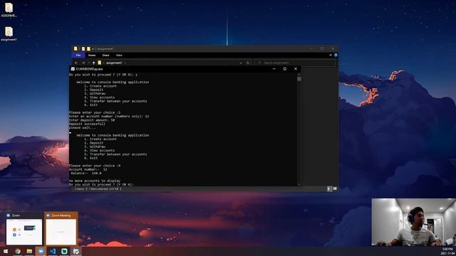Click the quick access new folder icon

point(88,49)
